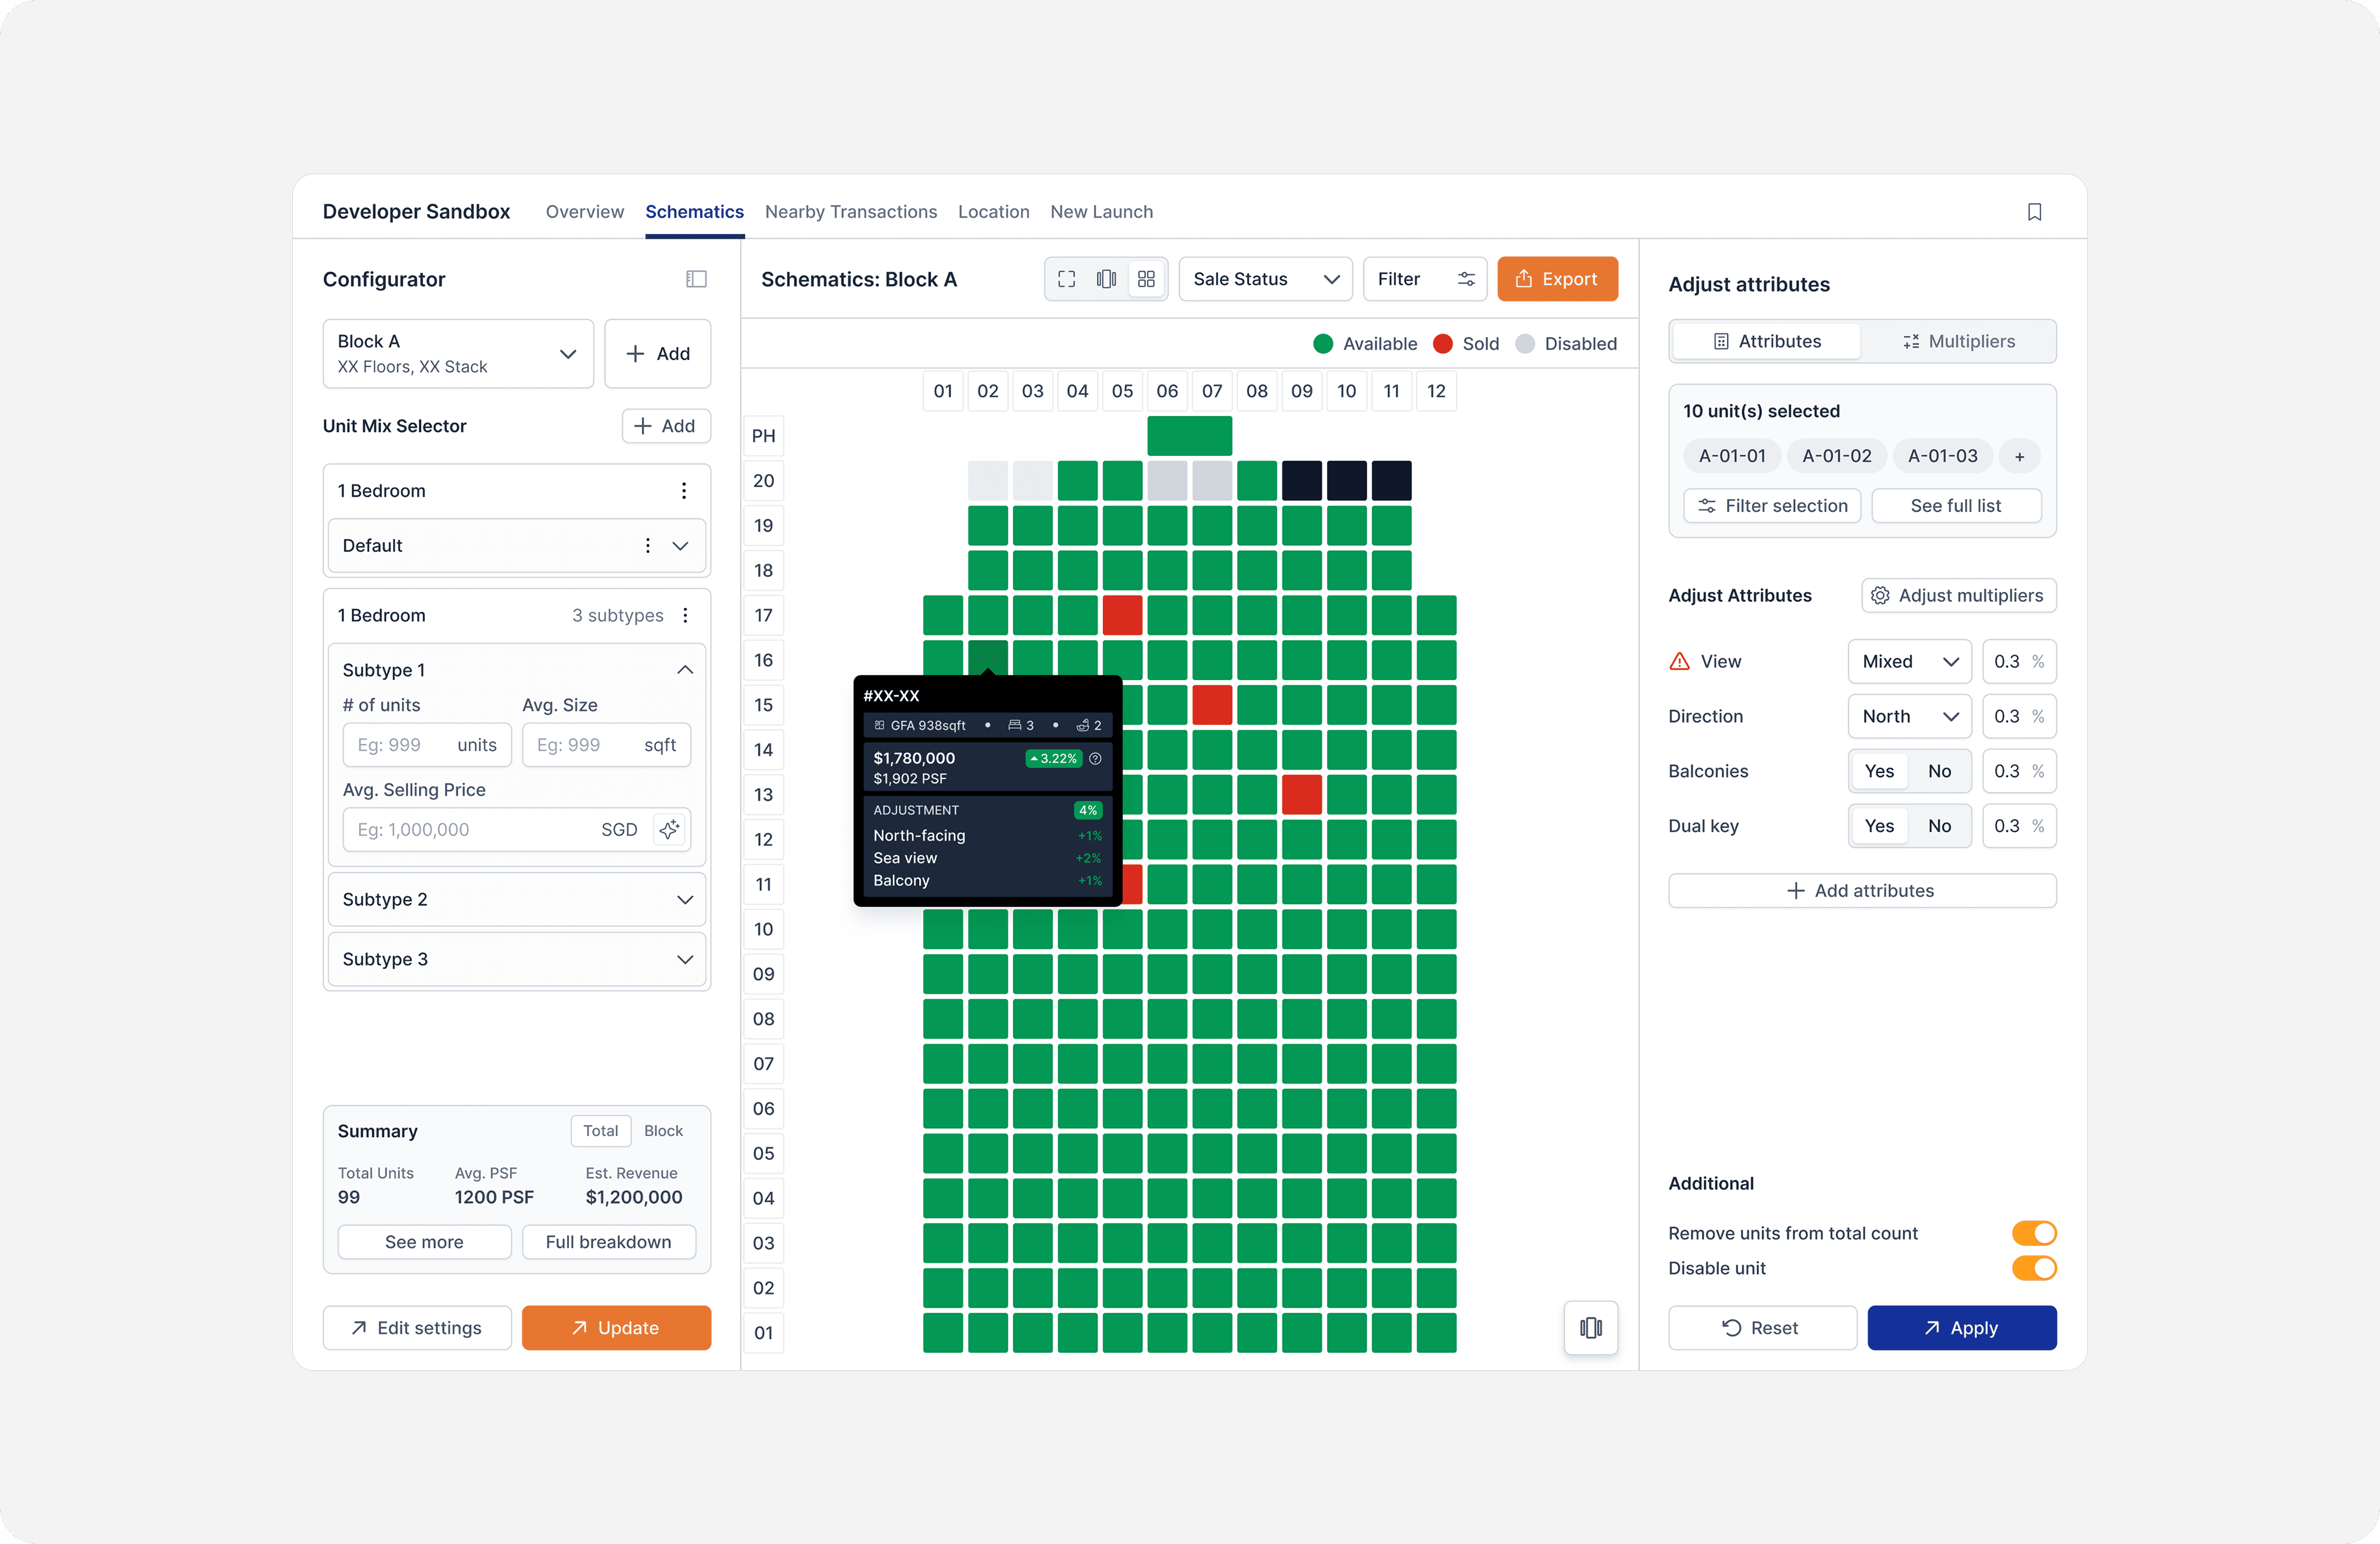Open the Sale Status dropdown

1265,279
